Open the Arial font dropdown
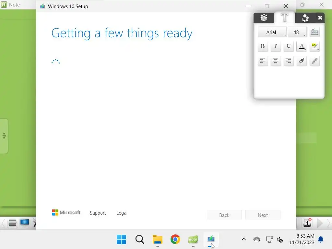 (x=272, y=32)
